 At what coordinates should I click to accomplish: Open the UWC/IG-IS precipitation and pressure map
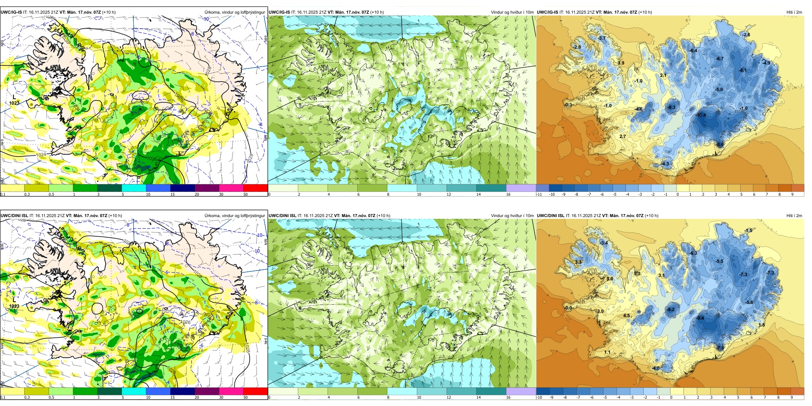pyautogui.click(x=134, y=100)
